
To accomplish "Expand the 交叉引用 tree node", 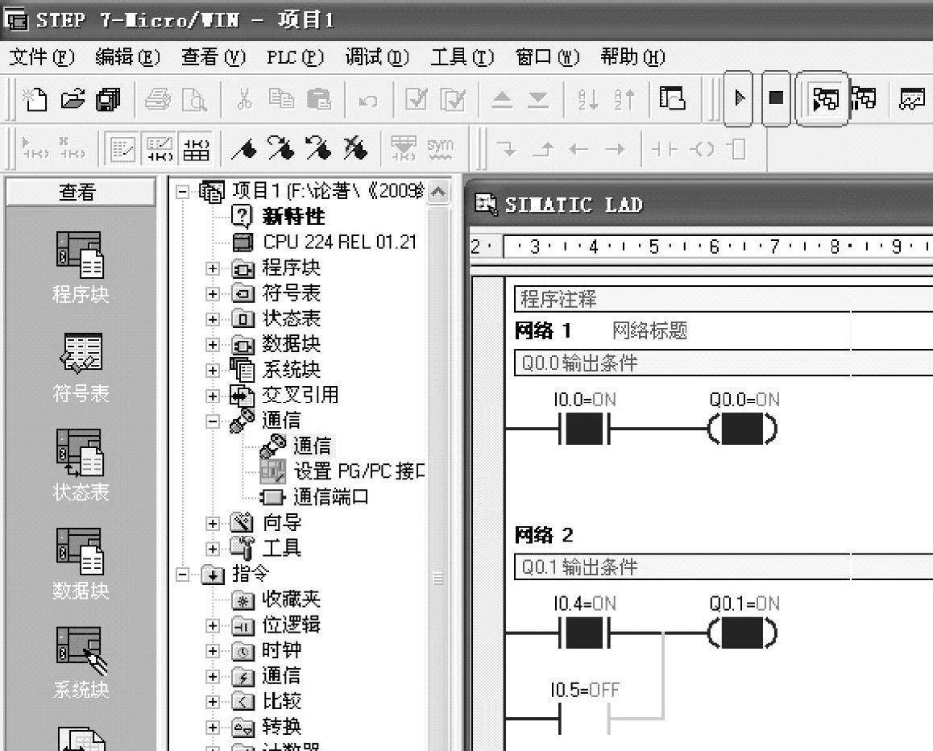I will click(x=213, y=396).
